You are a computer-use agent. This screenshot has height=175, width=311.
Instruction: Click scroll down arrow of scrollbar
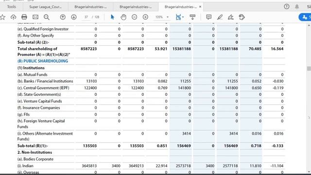click(309, 172)
